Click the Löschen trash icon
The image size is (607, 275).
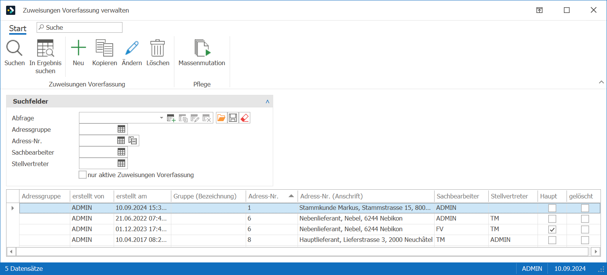(x=158, y=48)
